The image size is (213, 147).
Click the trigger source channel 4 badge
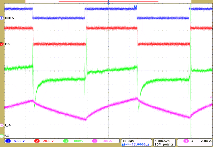pyautogui.click(x=186, y=141)
